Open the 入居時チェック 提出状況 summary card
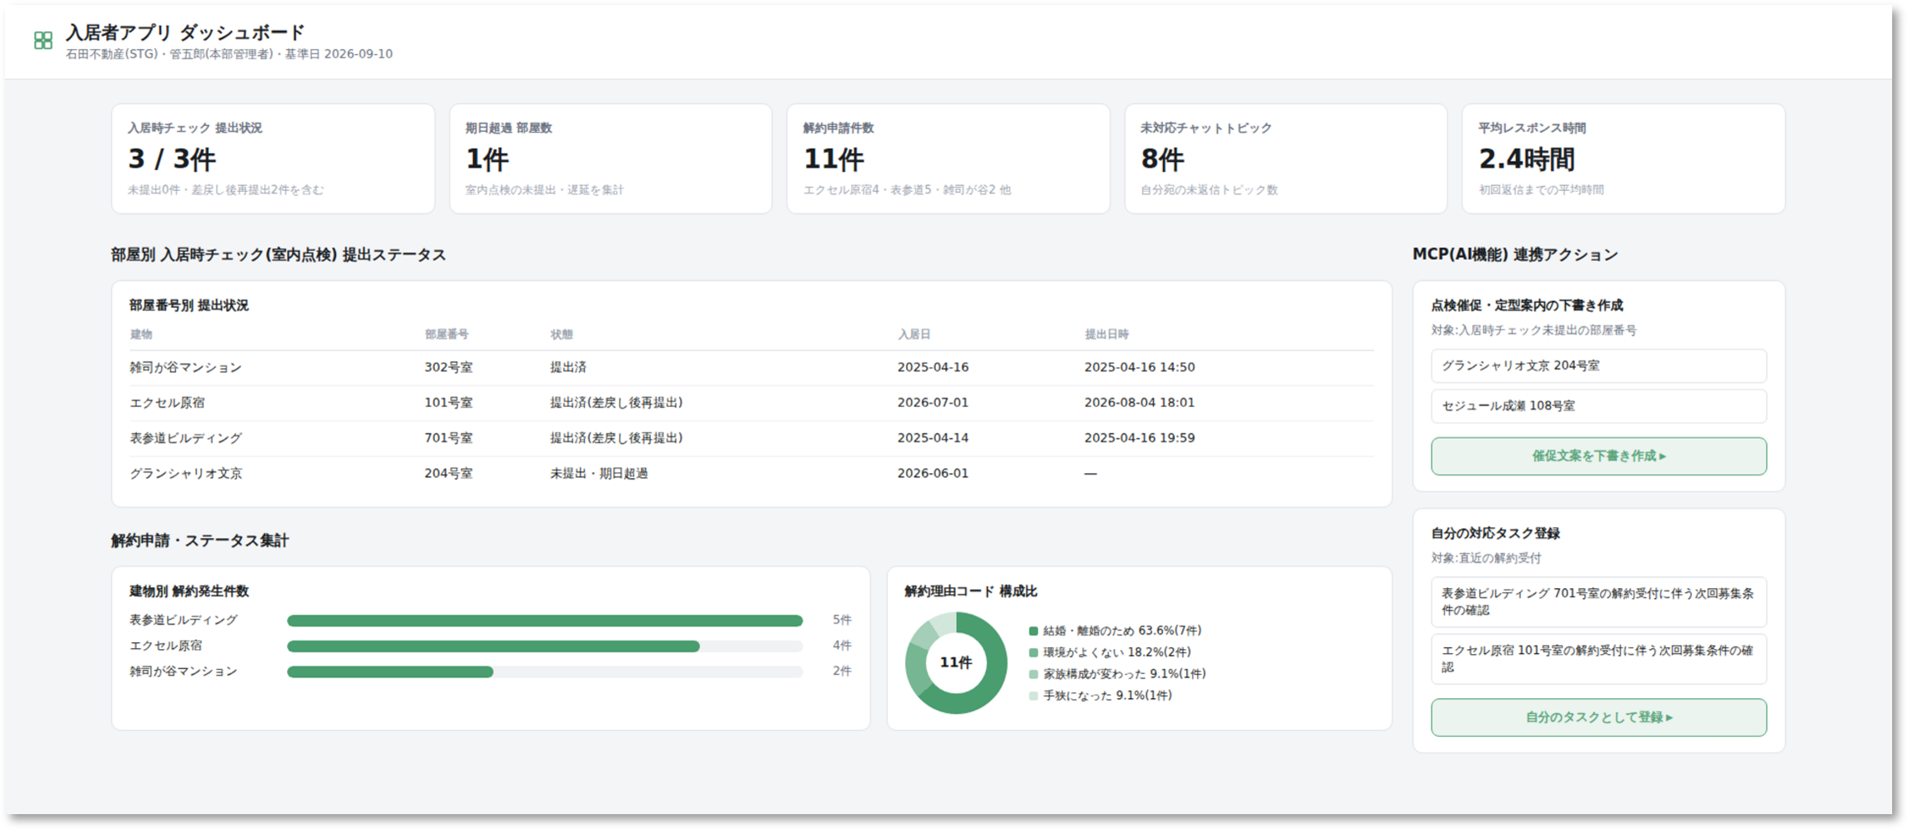Image resolution: width=1908 pixels, height=830 pixels. (x=273, y=158)
